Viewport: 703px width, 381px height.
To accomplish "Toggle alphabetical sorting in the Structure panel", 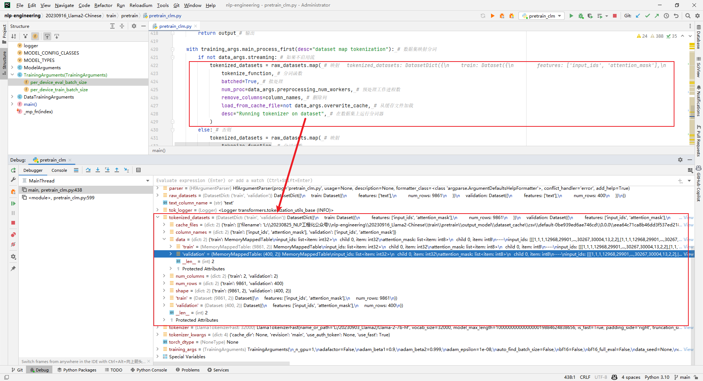I will point(14,36).
